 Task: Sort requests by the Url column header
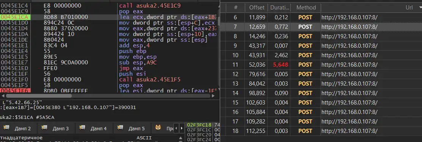tap(409, 8)
